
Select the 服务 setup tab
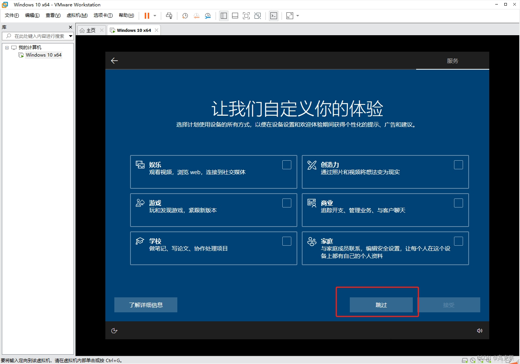pos(453,61)
